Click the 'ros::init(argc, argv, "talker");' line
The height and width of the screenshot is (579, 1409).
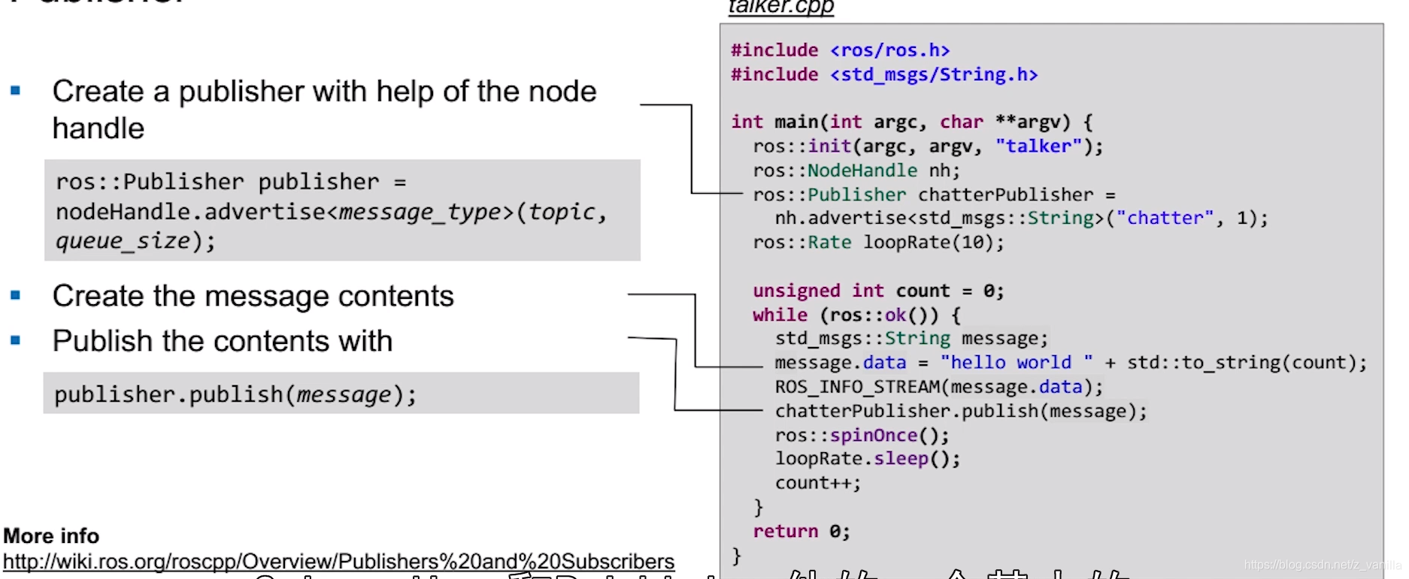click(x=928, y=146)
